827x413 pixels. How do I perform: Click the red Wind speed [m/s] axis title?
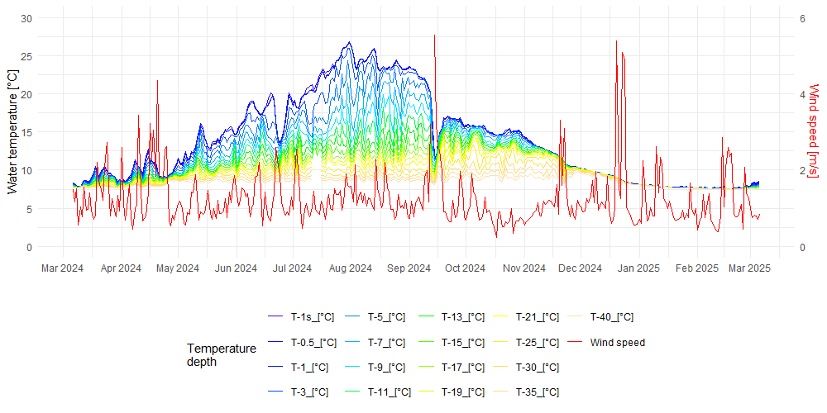pos(813,131)
